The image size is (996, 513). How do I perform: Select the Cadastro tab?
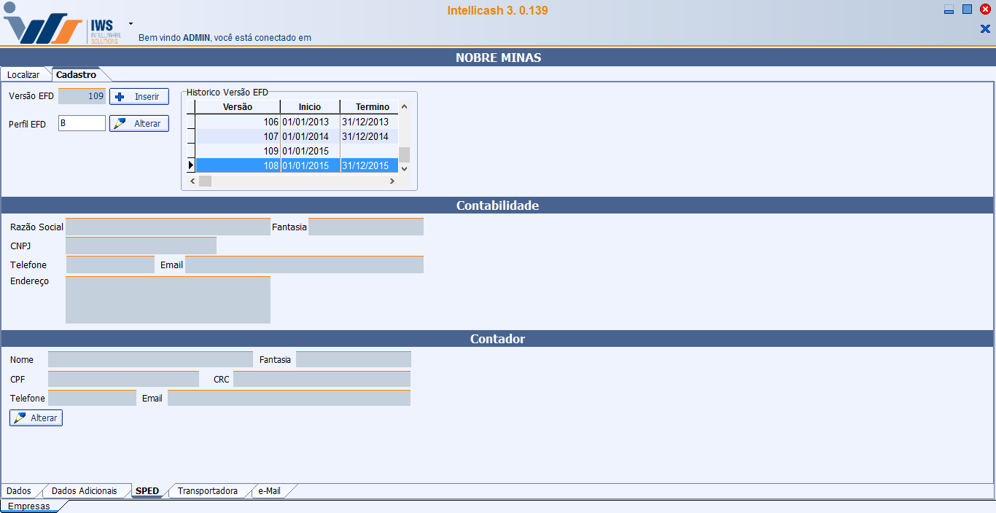(76, 74)
